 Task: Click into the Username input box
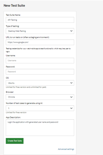point(40,61)
